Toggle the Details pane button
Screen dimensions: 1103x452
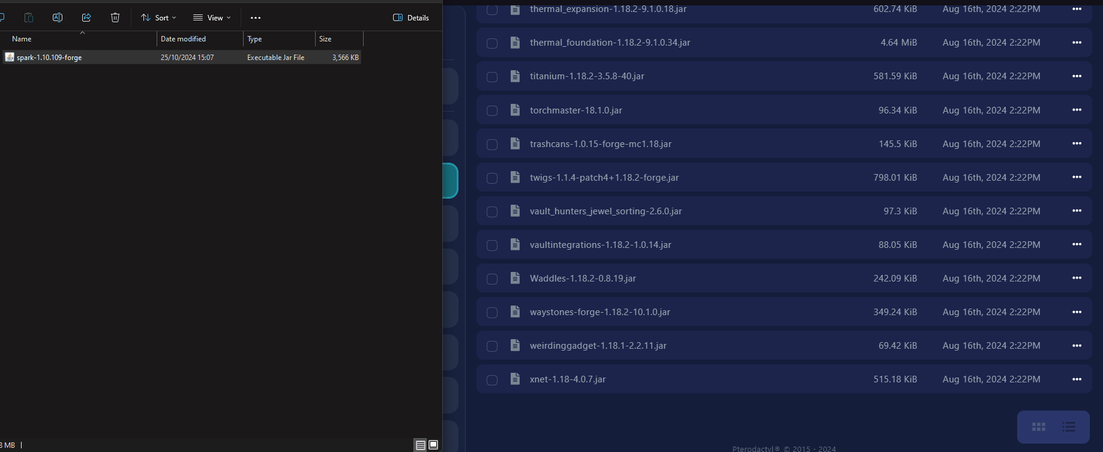(x=411, y=18)
